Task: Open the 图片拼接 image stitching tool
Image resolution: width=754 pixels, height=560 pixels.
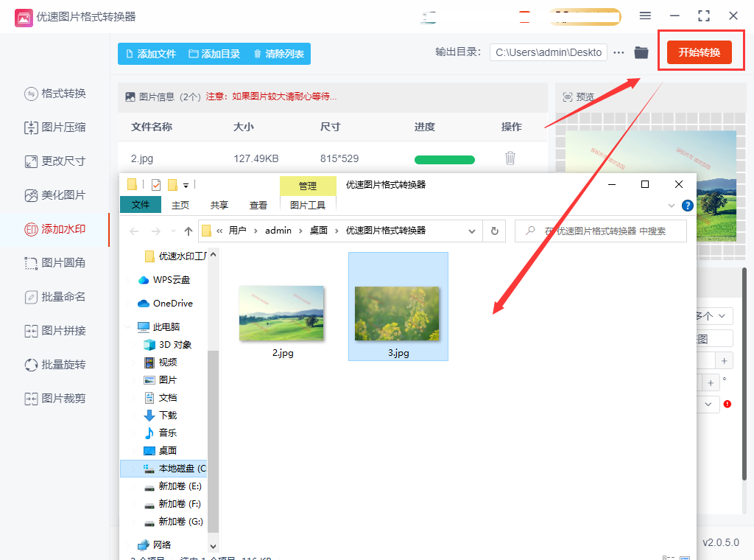Action: [55, 331]
